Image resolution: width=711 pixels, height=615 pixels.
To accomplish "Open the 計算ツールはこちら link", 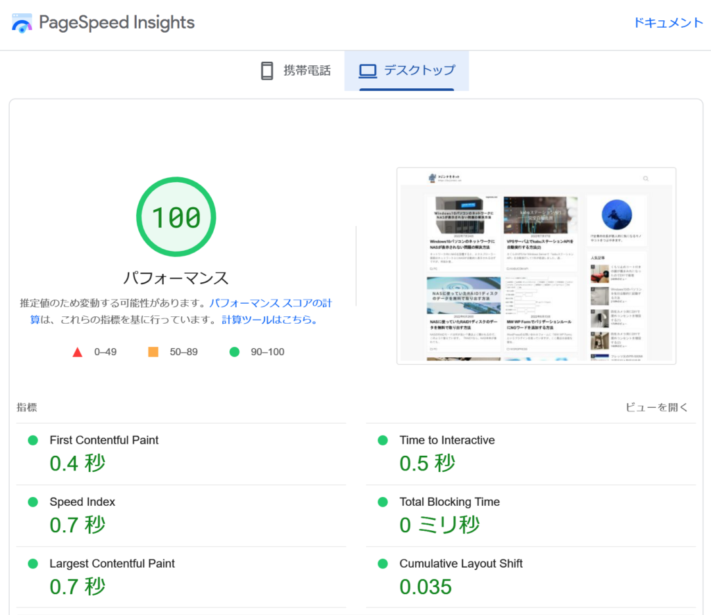I will 269,320.
